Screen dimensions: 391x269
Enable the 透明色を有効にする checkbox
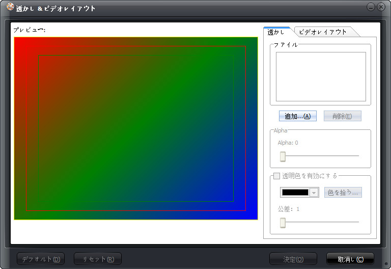[277, 176]
